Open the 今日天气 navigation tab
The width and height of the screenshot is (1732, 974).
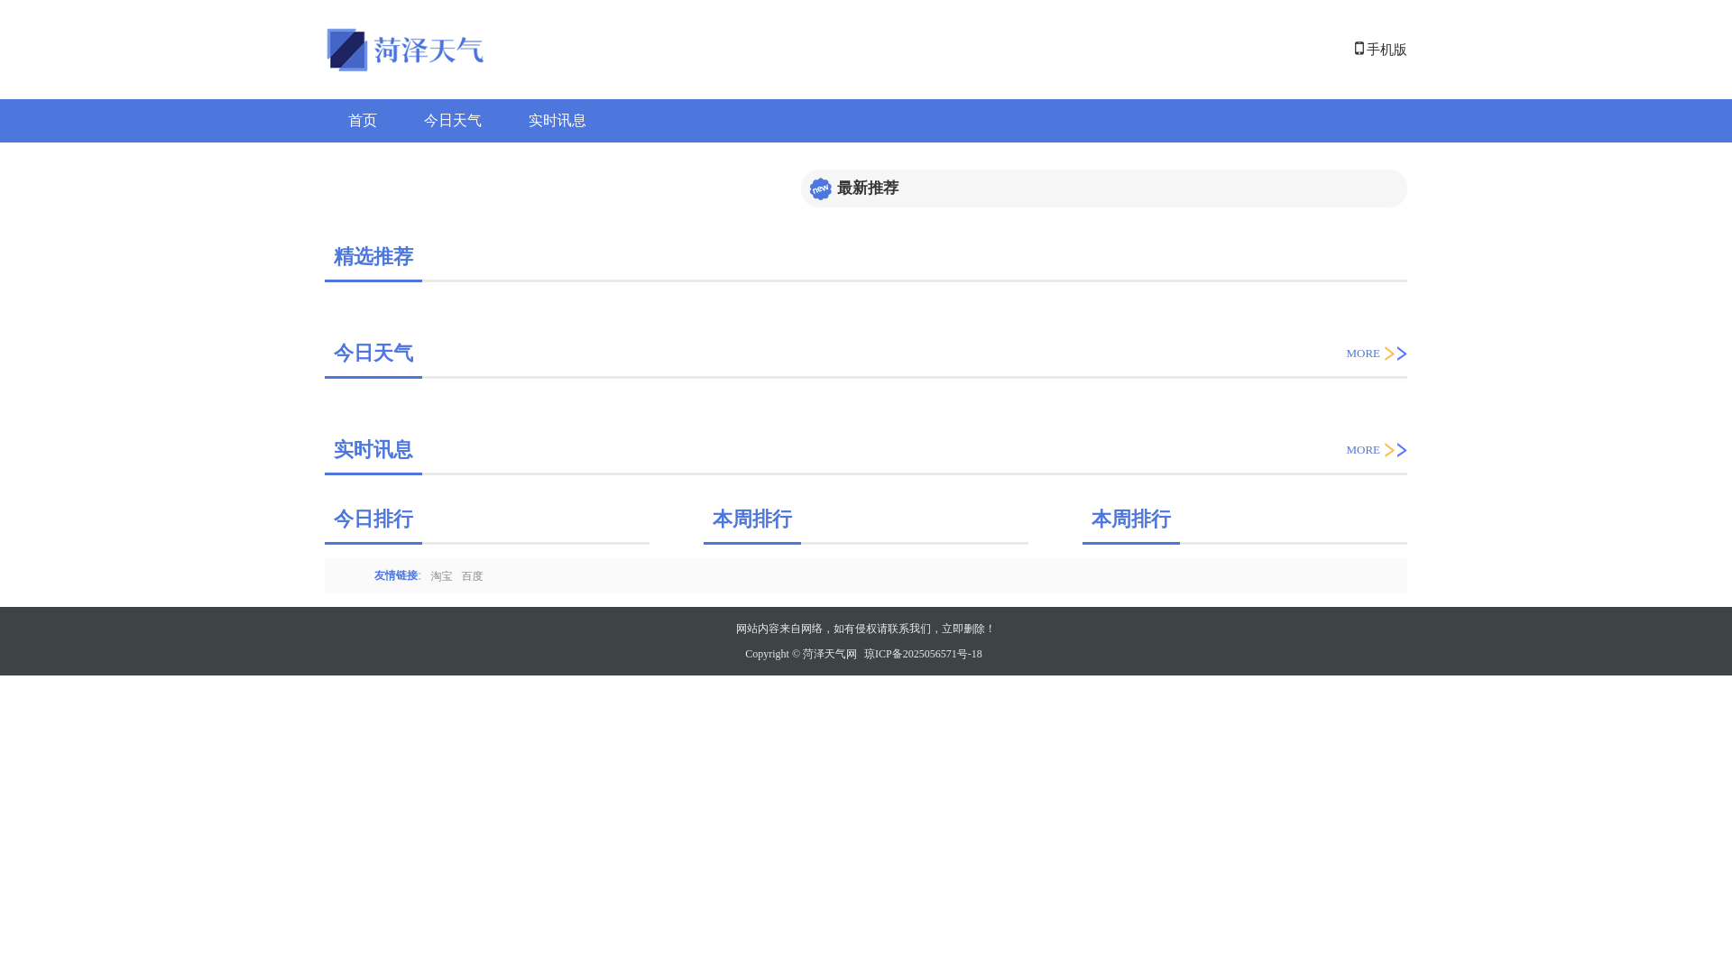click(453, 121)
